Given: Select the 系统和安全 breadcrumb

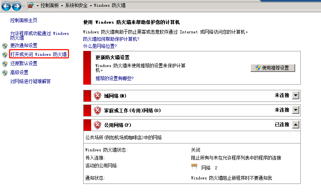Looking at the screenshot, I should coord(76,6).
